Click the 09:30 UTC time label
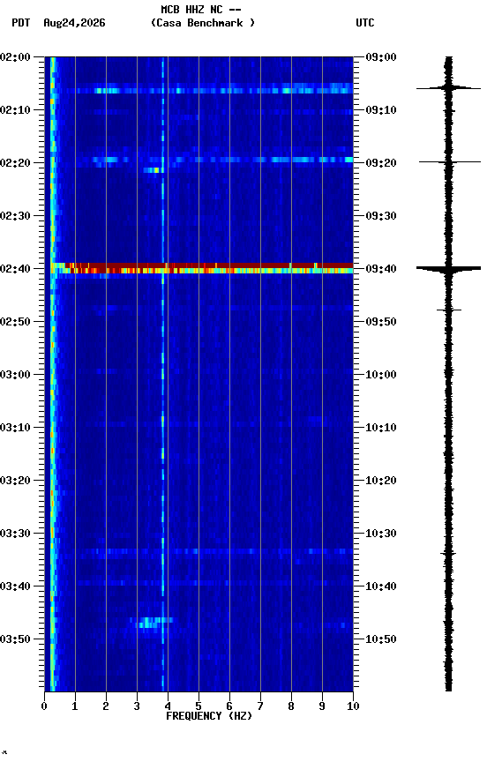This screenshot has width=487, height=762. [x=381, y=216]
